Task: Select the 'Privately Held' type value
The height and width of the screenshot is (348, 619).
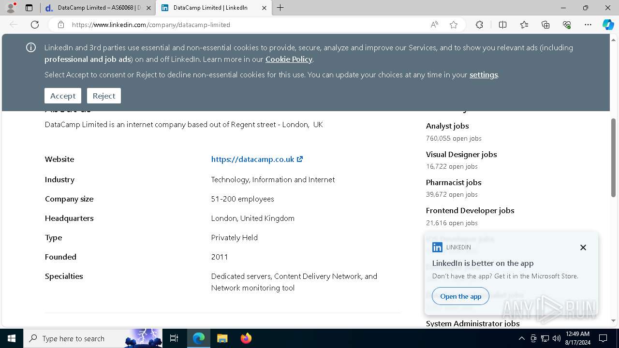Action: coord(235,237)
